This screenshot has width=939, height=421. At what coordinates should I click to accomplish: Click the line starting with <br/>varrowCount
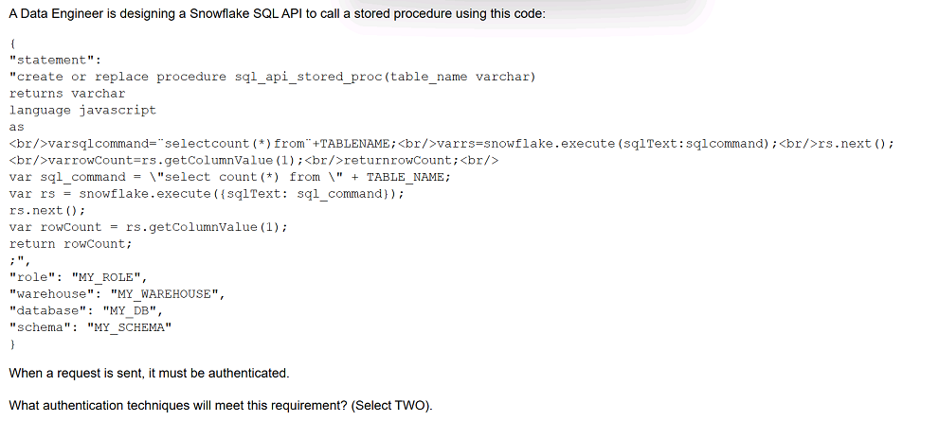point(254,160)
